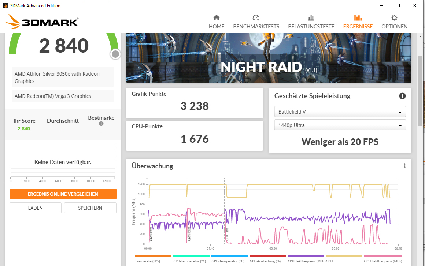Screen dimensions: 425x266
Task: Select the ERGEBNISSE tab
Action: [x=358, y=22]
